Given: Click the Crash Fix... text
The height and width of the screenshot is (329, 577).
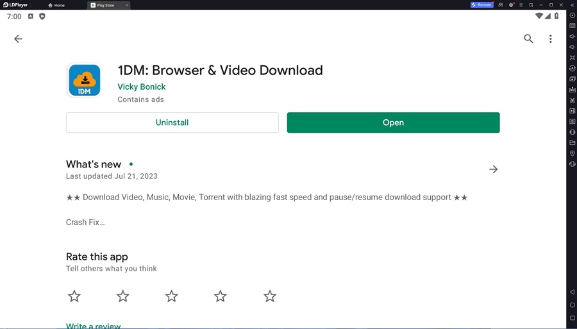Looking at the screenshot, I should point(85,223).
